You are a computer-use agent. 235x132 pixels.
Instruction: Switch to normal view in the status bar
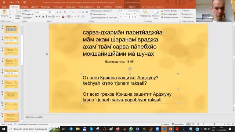(x=188, y=124)
